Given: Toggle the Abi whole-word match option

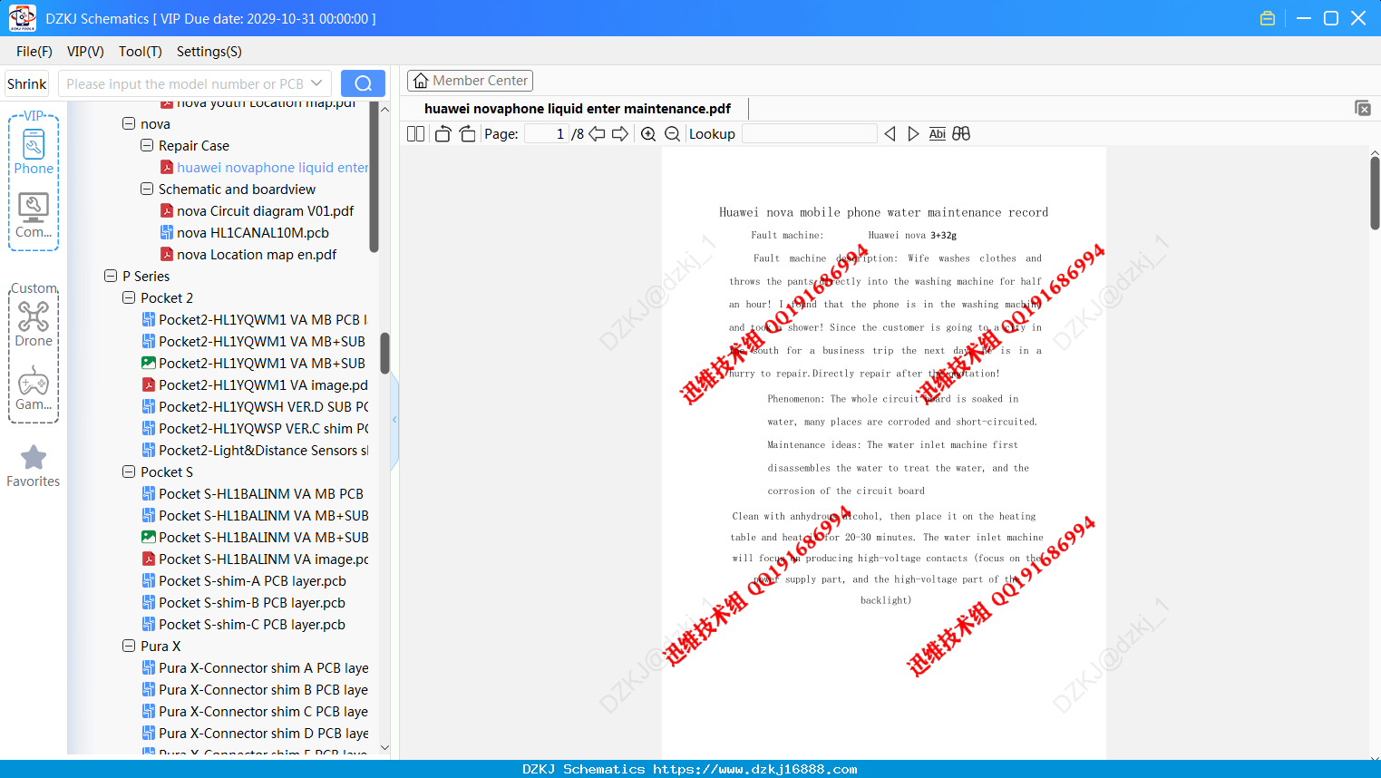Looking at the screenshot, I should pyautogui.click(x=938, y=134).
